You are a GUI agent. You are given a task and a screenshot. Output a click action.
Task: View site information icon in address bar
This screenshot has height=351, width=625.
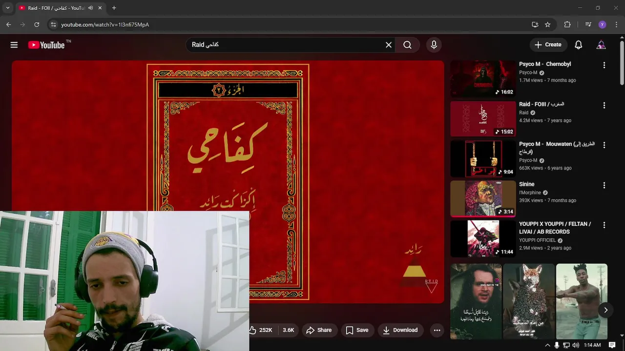[53, 24]
